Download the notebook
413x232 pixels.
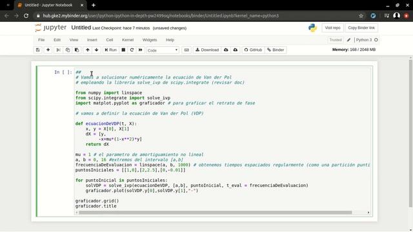207,50
